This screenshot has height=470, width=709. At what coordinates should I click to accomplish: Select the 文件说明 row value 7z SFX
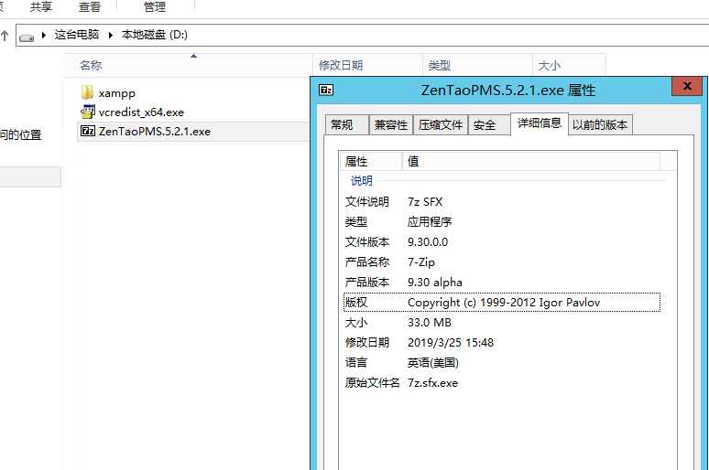point(425,202)
